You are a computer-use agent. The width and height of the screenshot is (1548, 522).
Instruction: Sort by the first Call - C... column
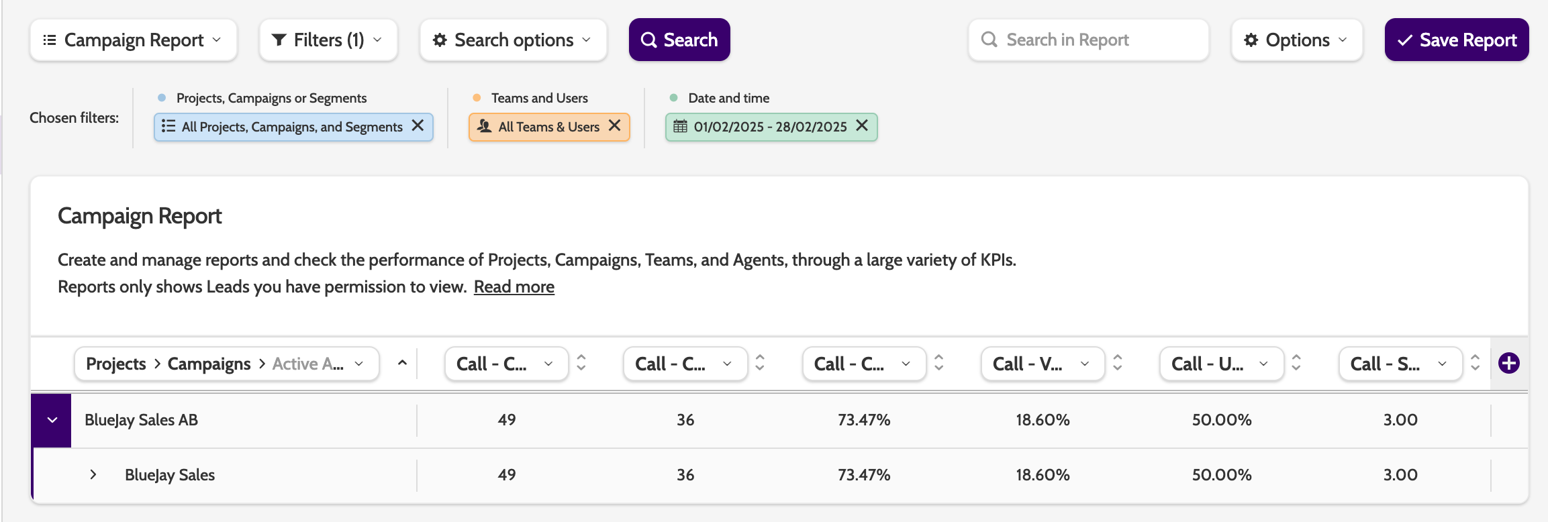pyautogui.click(x=581, y=363)
